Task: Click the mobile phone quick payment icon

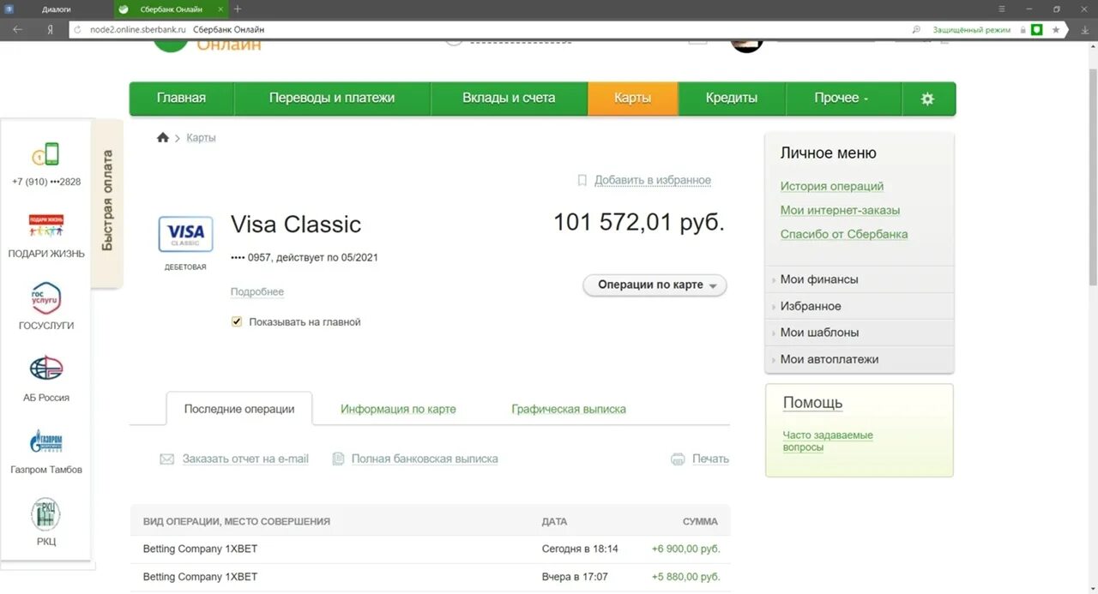Action: click(x=46, y=154)
